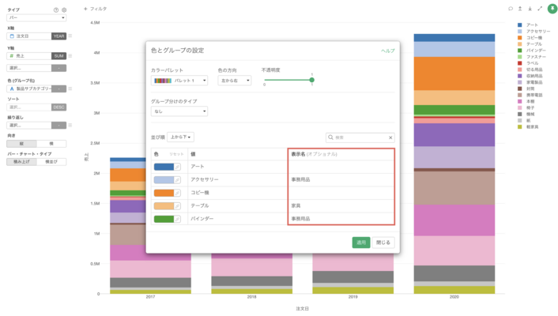Open the SUM aggregation selector
The image size is (558, 316).
pyautogui.click(x=58, y=56)
